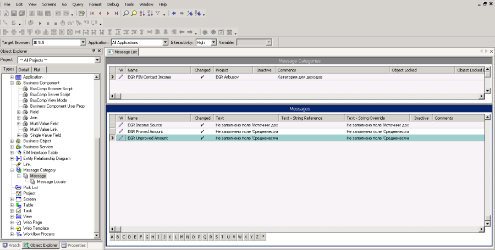
Task: Click the Check Syntax debug icon
Action: pyautogui.click(x=31, y=23)
